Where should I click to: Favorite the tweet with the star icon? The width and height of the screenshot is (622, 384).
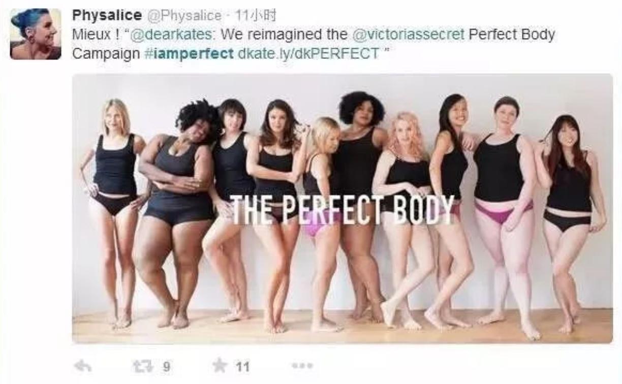tap(219, 365)
